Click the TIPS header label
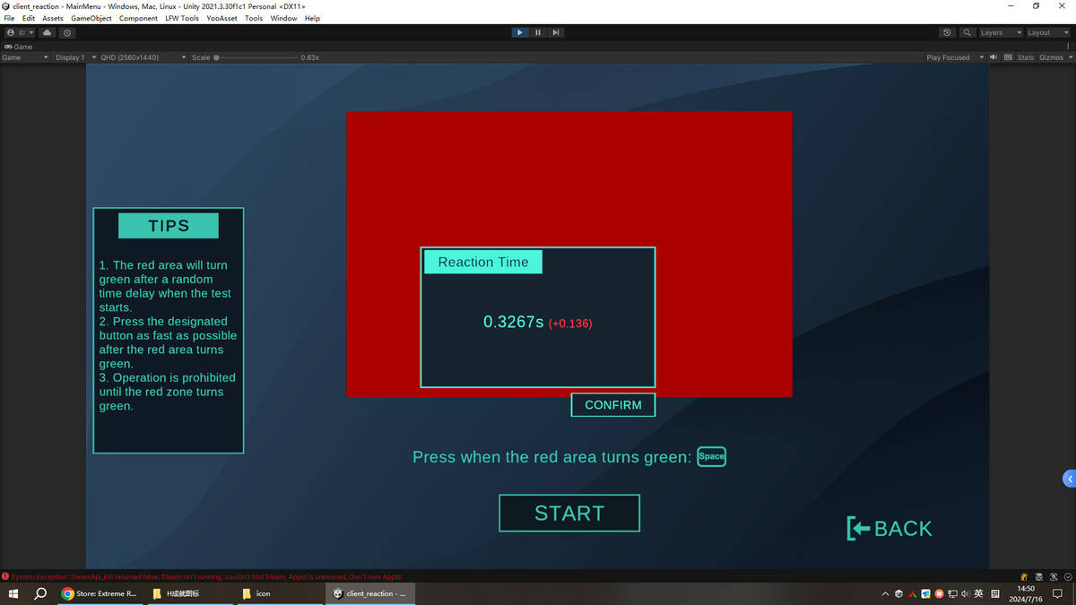Screen dimensions: 1076x605 click(x=169, y=226)
